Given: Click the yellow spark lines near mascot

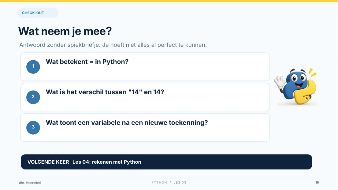Looking at the screenshot, I should click(x=312, y=73).
